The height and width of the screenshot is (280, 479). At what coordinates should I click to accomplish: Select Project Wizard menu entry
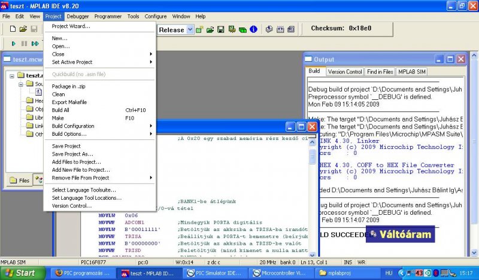[x=99, y=26]
